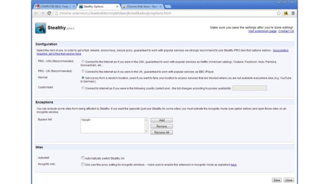Viewport: 328px width, 184px height.
Task: Select the Normal random location radio button
Action: pyautogui.click(x=83, y=78)
